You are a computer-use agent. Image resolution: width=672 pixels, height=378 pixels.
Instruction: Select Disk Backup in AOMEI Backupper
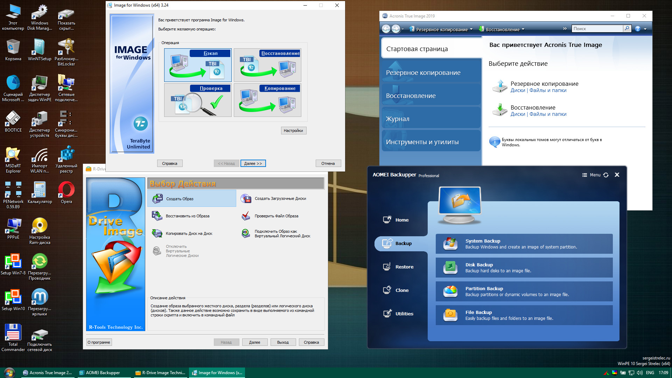click(x=526, y=268)
